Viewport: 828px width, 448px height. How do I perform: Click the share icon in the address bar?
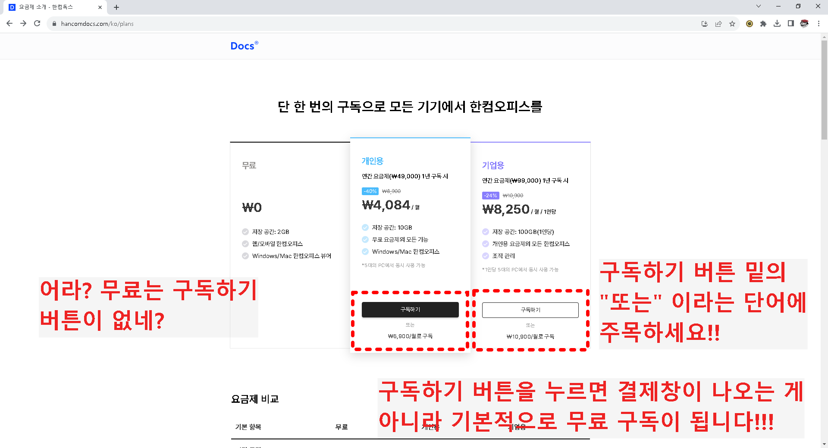718,24
